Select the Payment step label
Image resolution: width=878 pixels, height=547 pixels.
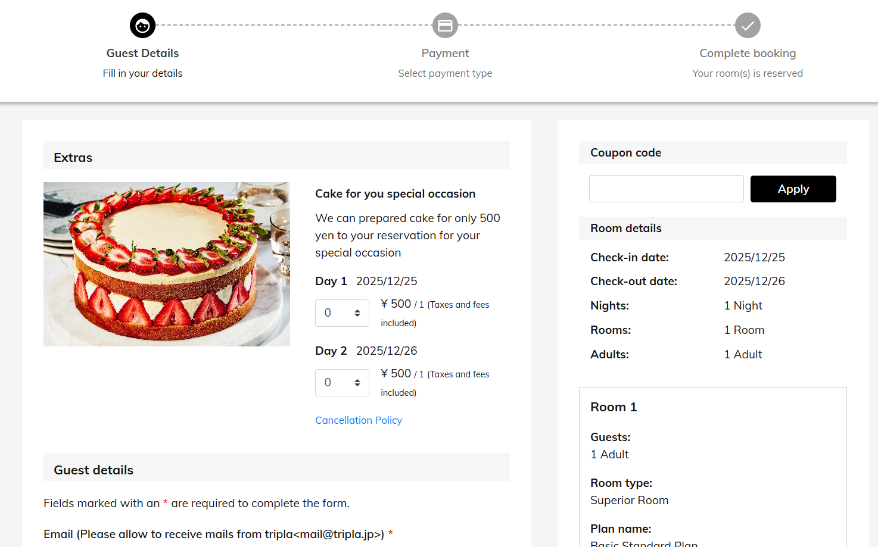pos(445,54)
